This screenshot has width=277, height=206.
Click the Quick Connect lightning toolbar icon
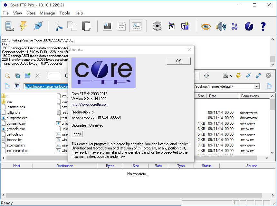point(24,26)
